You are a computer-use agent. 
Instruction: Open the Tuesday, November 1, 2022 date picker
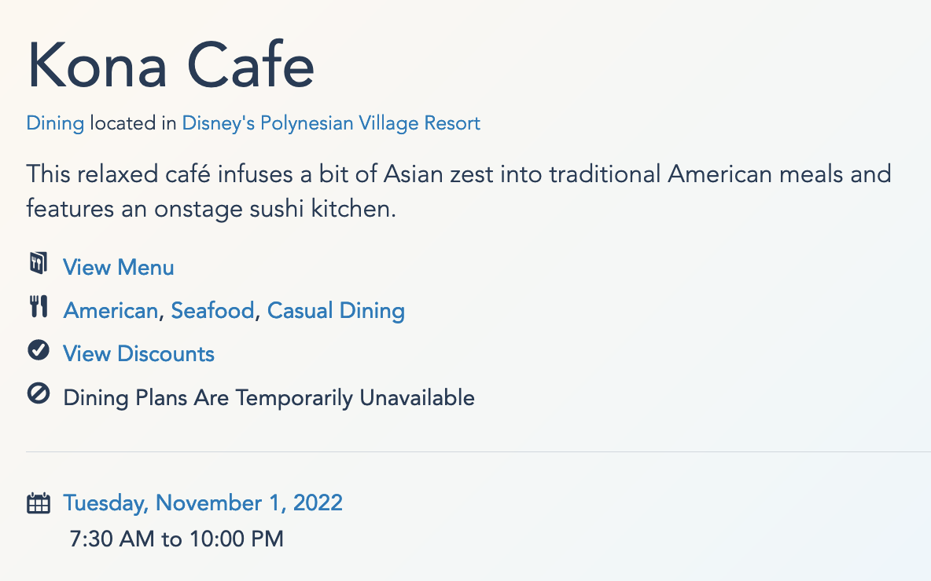tap(203, 502)
